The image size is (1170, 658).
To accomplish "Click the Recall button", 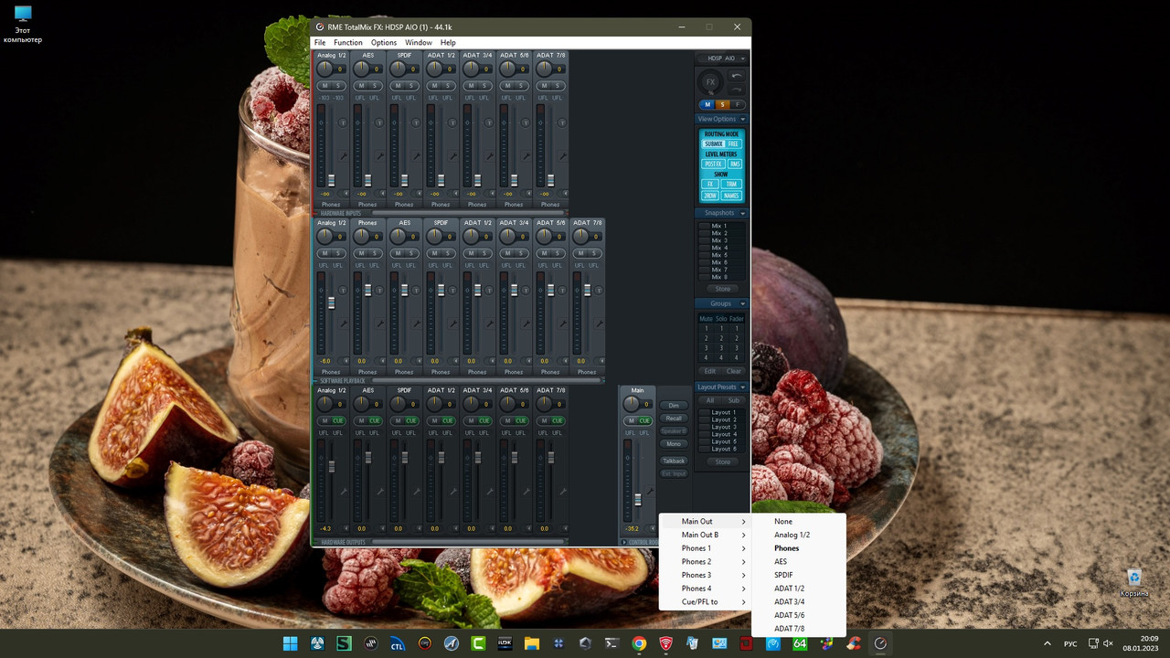I will 674,418.
